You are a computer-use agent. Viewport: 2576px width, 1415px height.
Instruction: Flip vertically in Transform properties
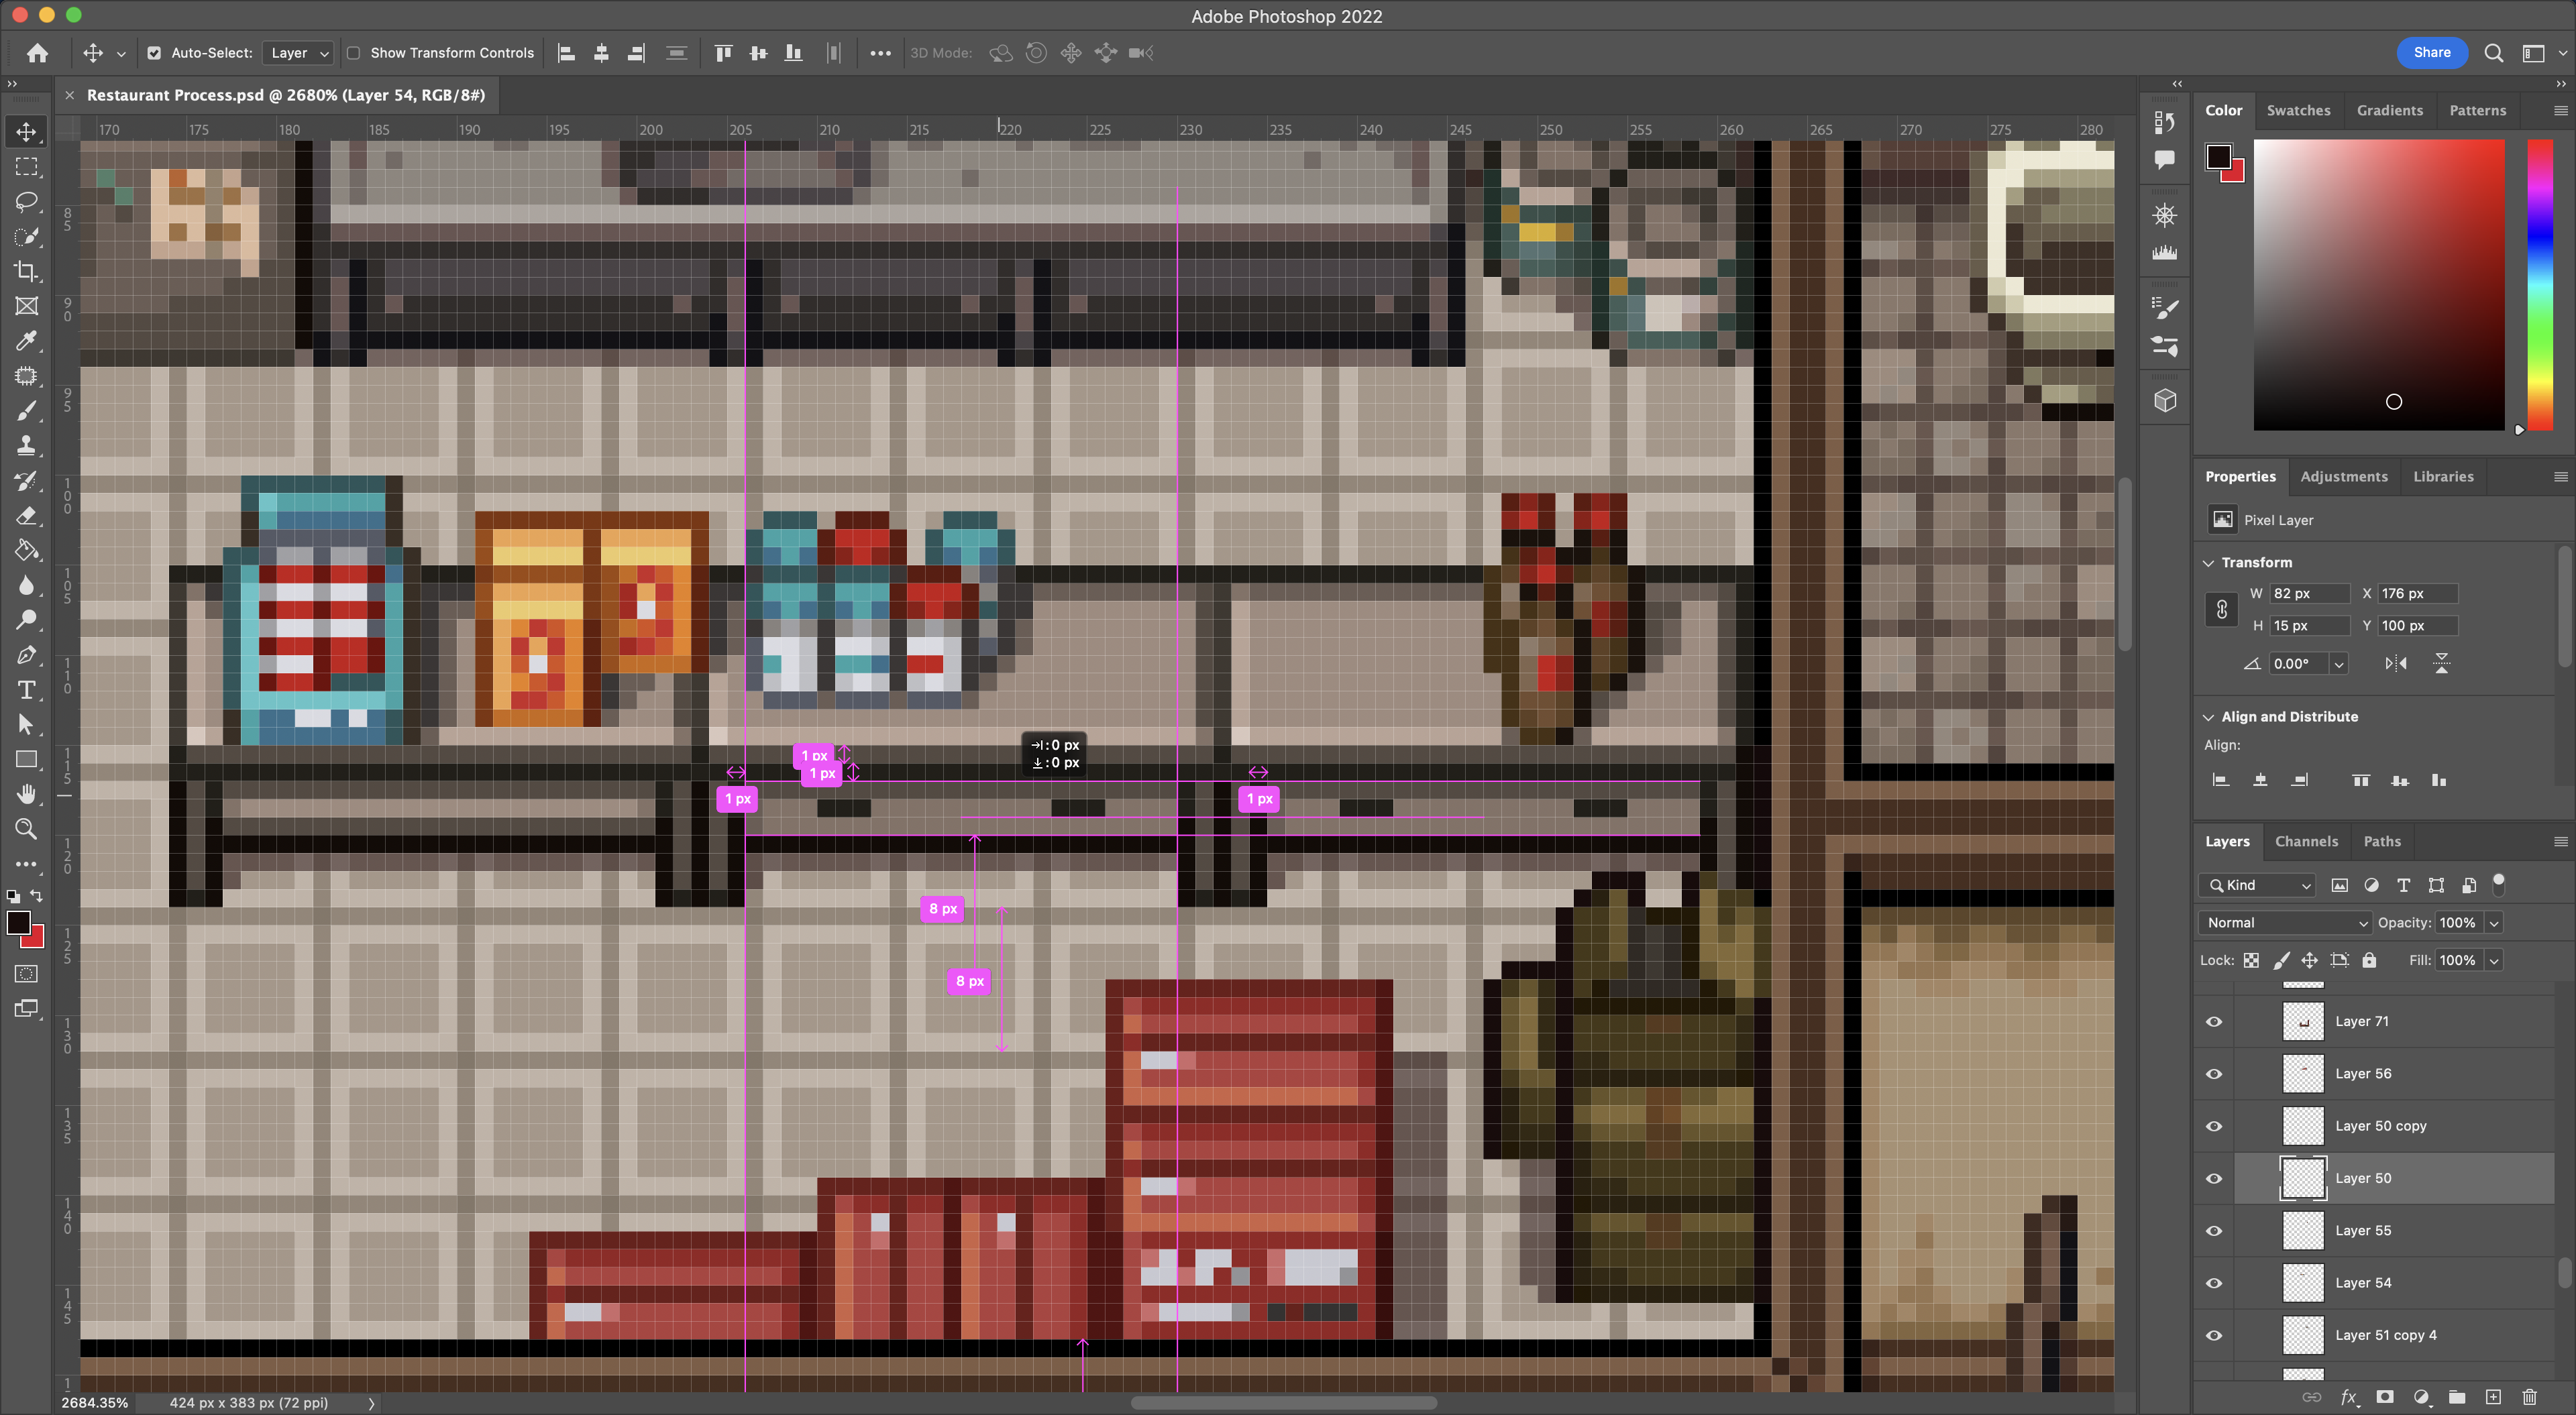coord(2442,663)
